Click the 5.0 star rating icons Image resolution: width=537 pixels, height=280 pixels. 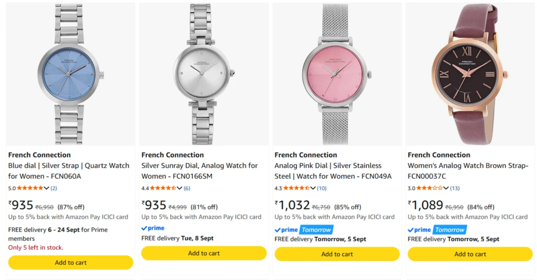coord(30,188)
